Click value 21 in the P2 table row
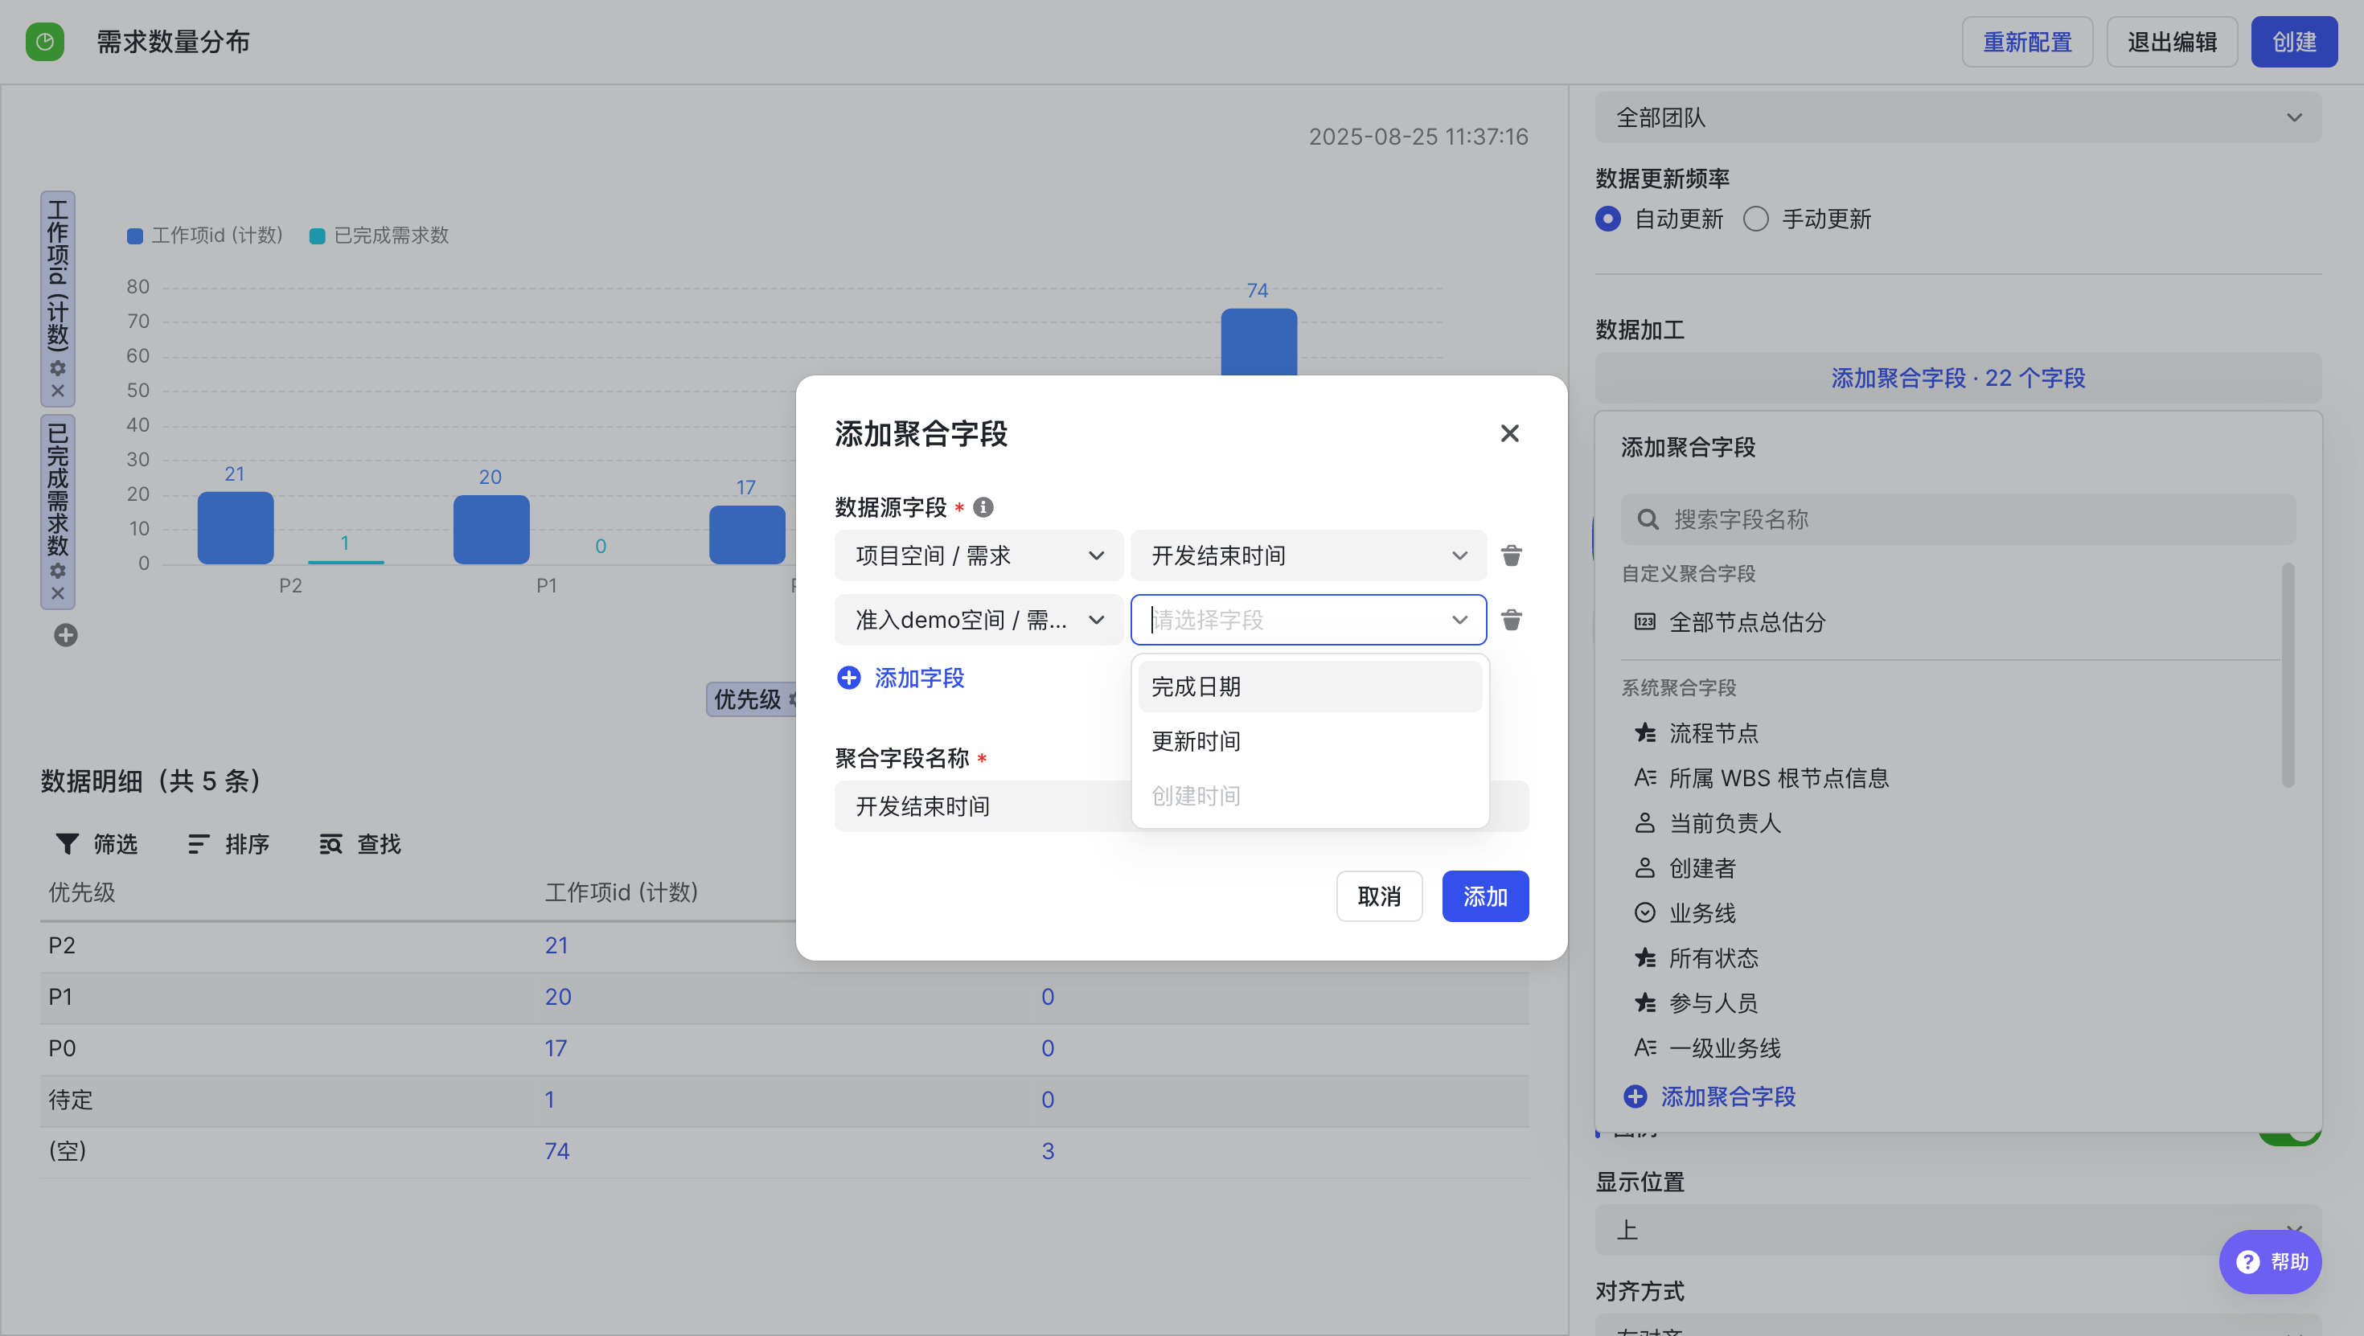Viewport: 2364px width, 1336px height. (556, 945)
